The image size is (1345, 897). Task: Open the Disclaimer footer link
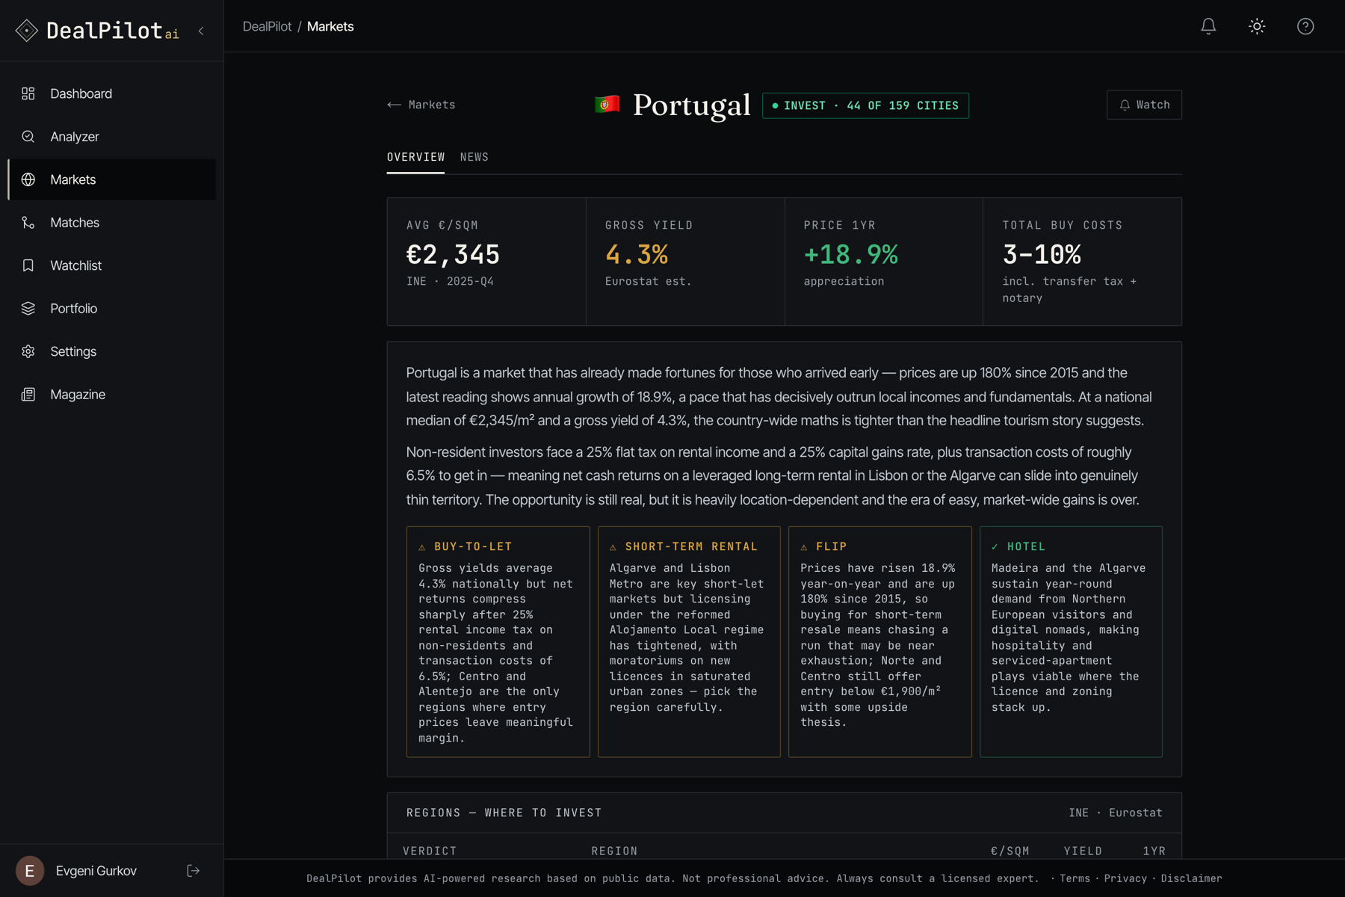coord(1192,878)
